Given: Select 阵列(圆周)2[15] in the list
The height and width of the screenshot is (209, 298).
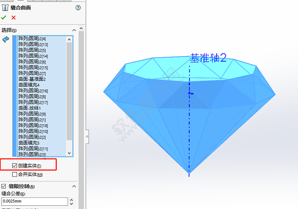Looking at the screenshot, I should (x=33, y=68).
